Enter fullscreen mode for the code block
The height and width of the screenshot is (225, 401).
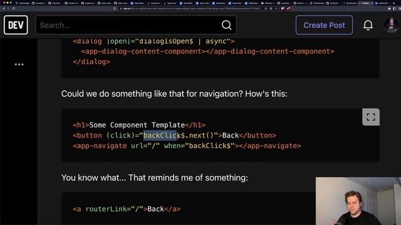tap(371, 117)
